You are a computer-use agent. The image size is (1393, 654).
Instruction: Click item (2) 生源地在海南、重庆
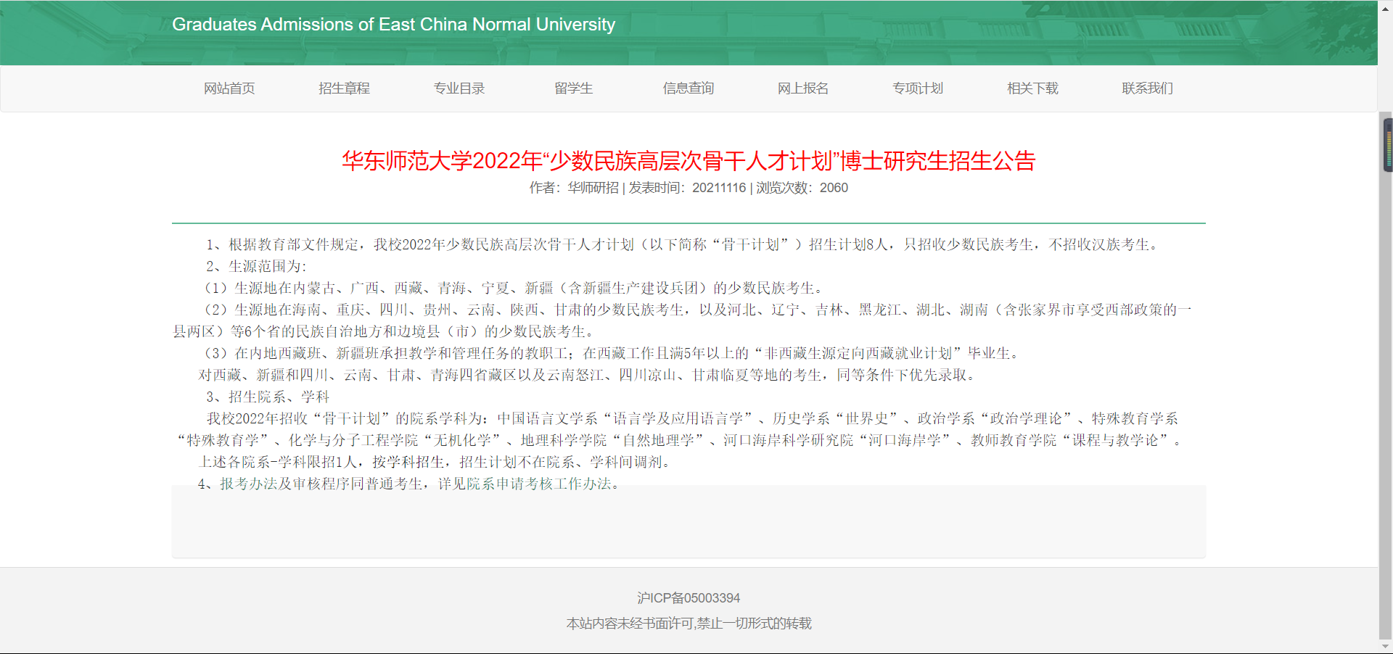pos(682,320)
